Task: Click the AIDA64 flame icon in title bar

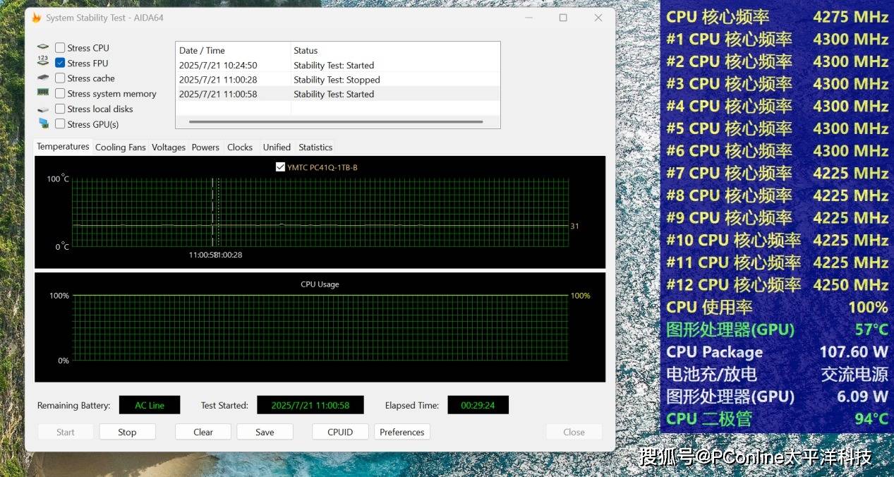Action: pyautogui.click(x=37, y=18)
